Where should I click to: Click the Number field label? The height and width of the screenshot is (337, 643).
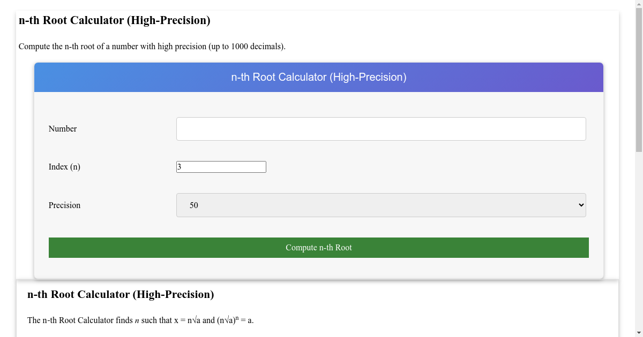click(62, 128)
